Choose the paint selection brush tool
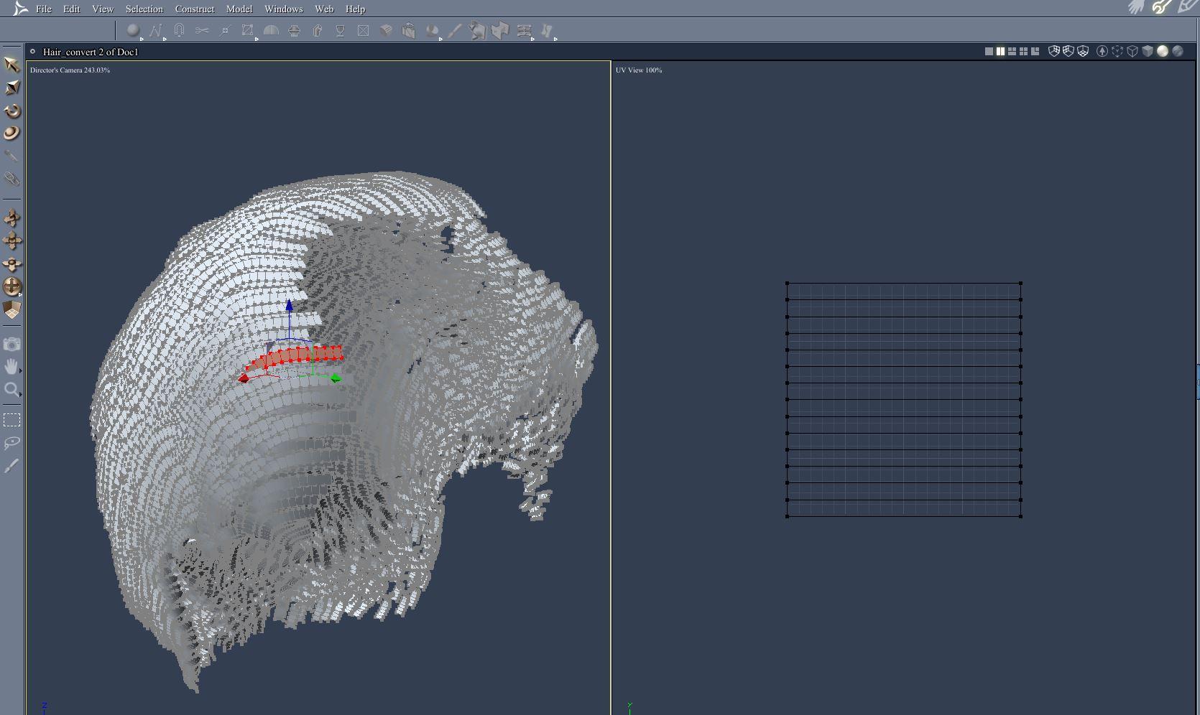This screenshot has width=1200, height=715. (x=11, y=466)
